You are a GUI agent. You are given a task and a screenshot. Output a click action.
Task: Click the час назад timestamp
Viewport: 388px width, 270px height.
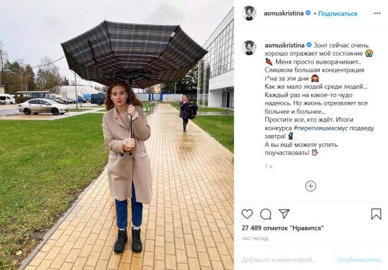[255, 239]
